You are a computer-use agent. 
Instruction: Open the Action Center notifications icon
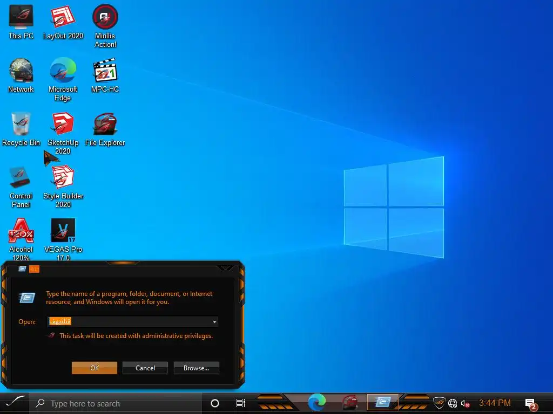[x=530, y=404]
